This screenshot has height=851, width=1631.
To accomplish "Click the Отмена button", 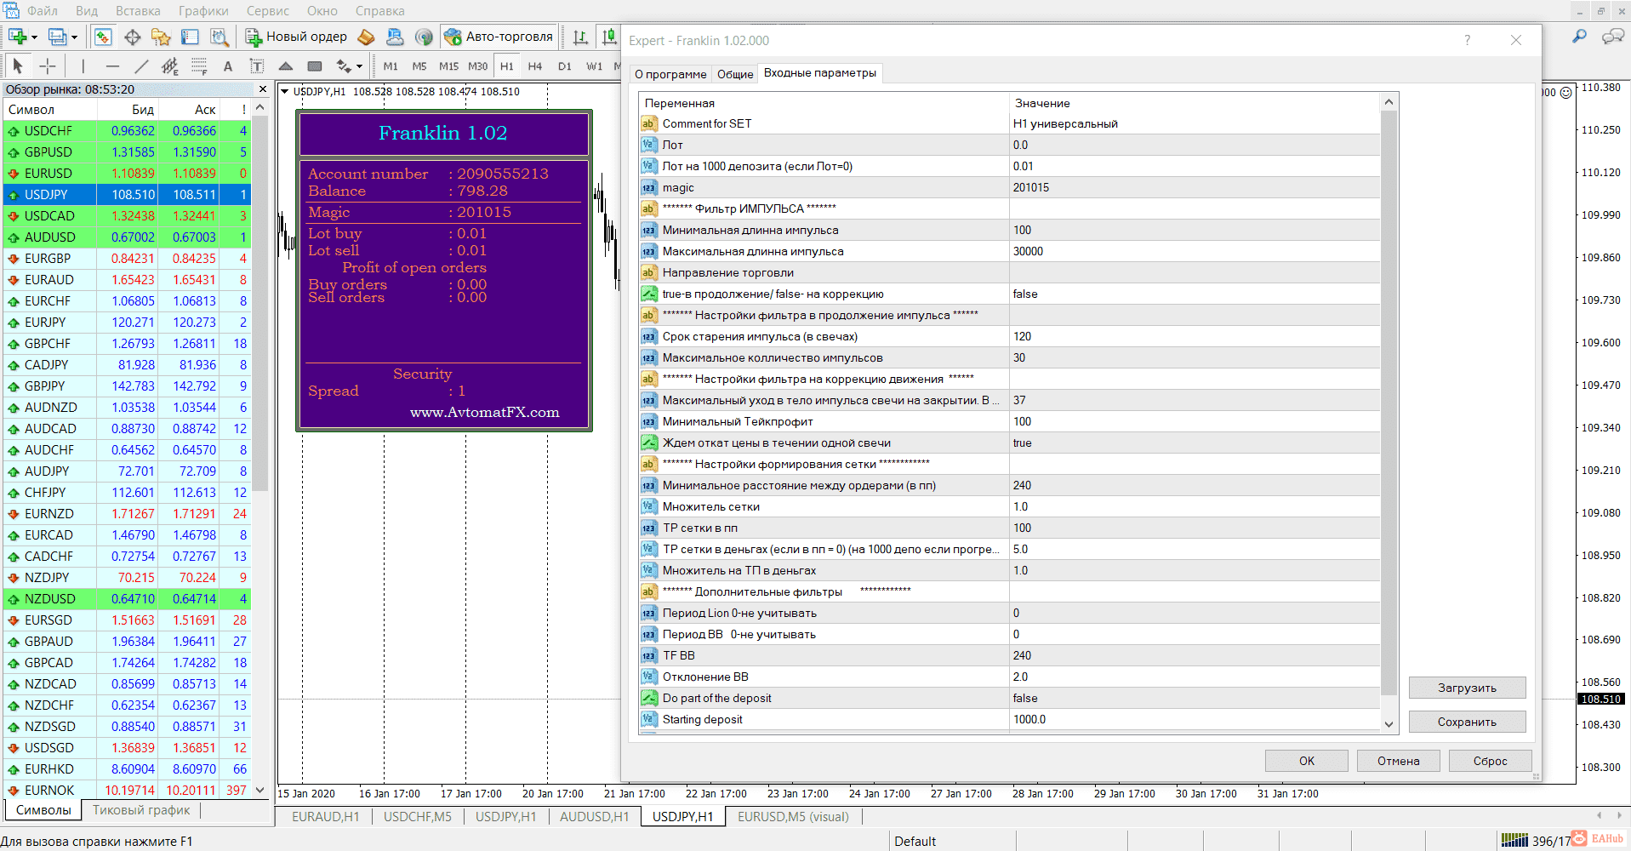I will click(x=1399, y=761).
